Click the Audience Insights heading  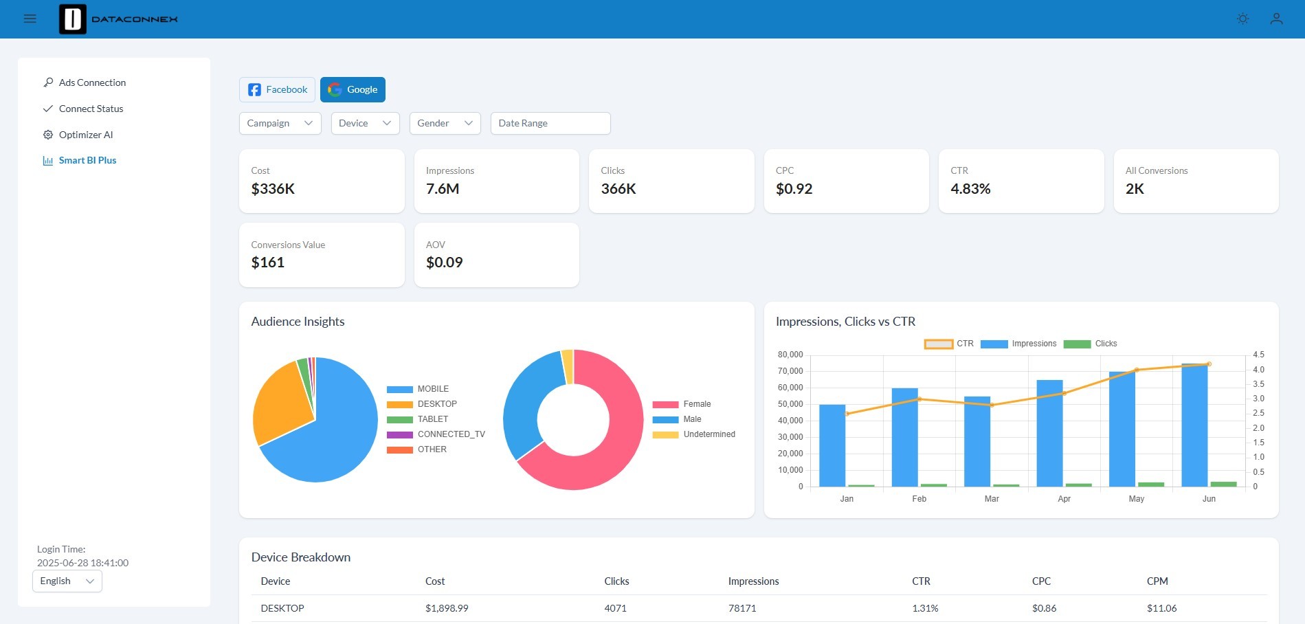pyautogui.click(x=298, y=322)
